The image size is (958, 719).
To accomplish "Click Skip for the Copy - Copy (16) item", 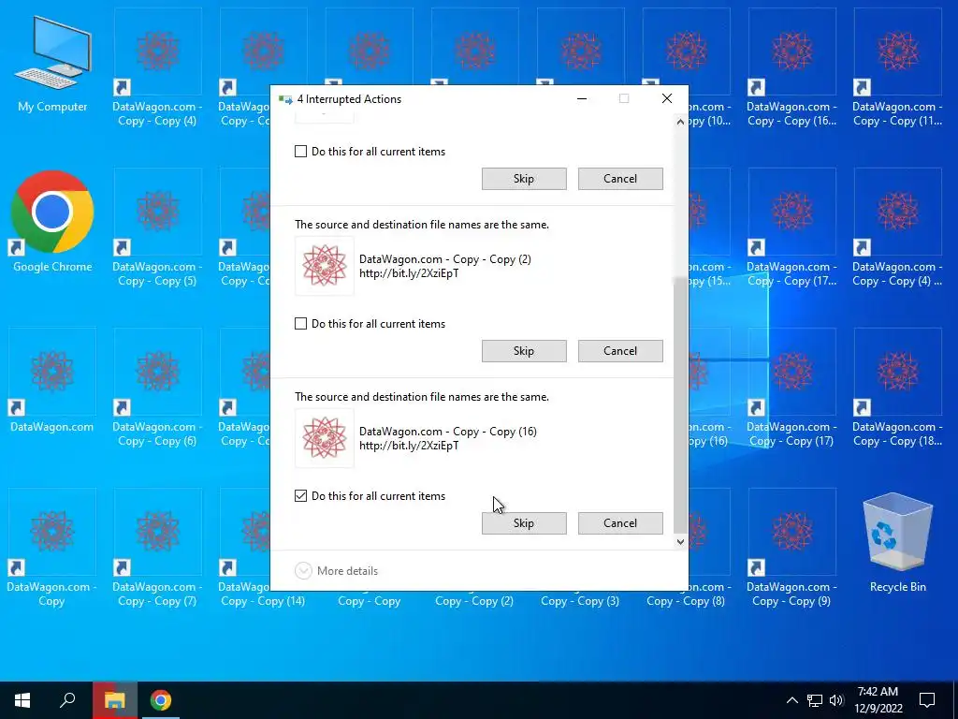I will point(524,522).
